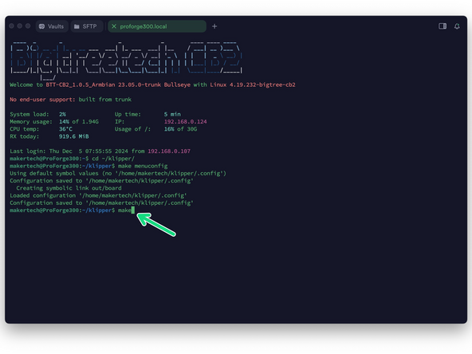Click the disk usage 16% of 30G
The height and width of the screenshot is (354, 472).
pos(180,129)
